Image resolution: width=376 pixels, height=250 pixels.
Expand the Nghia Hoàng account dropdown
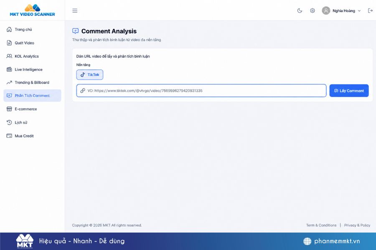(x=359, y=11)
